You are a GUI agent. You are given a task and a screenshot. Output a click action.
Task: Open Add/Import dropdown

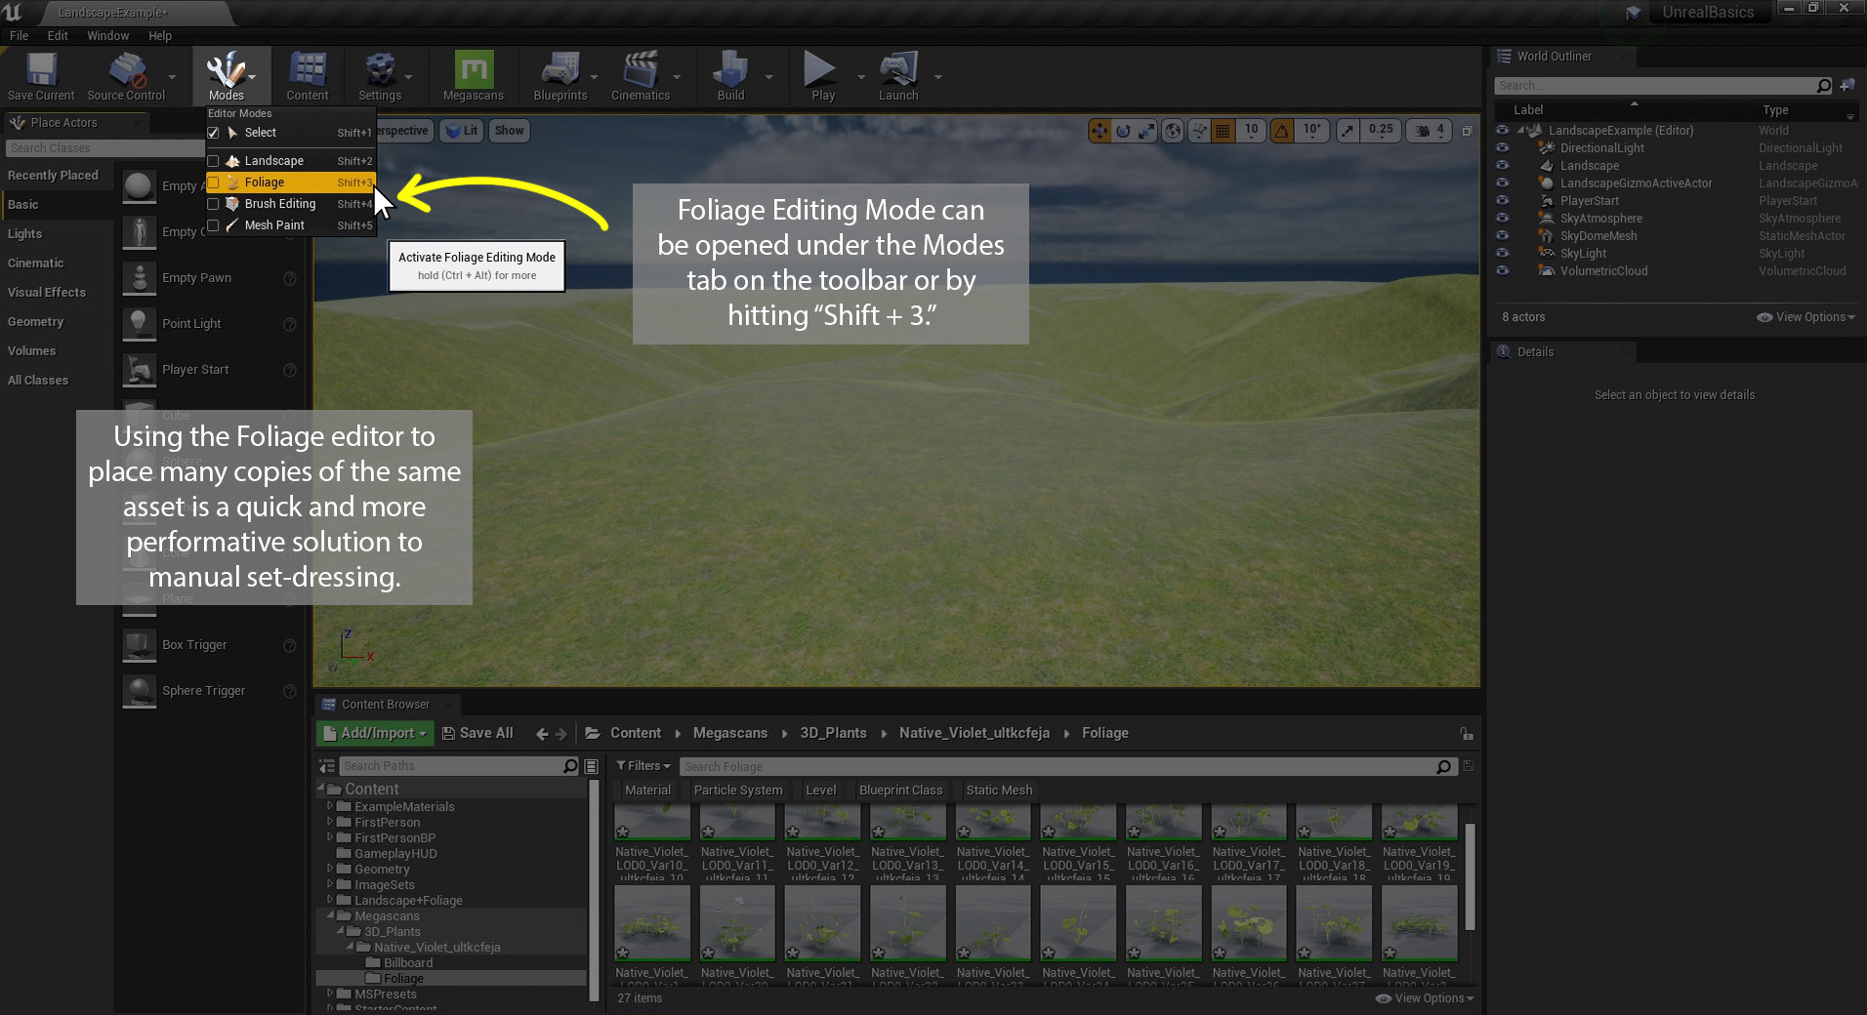(375, 733)
